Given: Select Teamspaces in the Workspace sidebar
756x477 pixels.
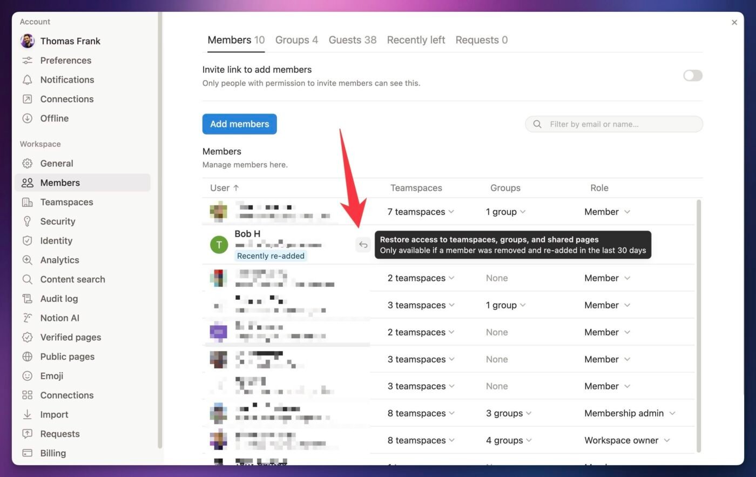Looking at the screenshot, I should point(66,201).
